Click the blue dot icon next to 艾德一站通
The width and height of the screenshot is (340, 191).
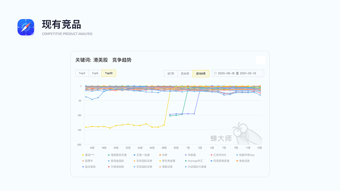click(x=135, y=155)
